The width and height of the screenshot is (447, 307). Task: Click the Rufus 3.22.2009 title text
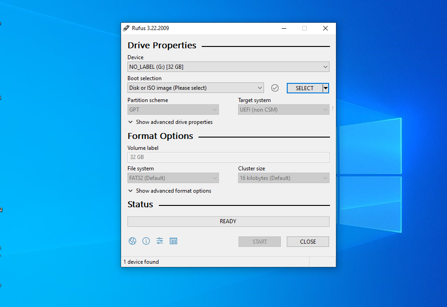tap(150, 28)
